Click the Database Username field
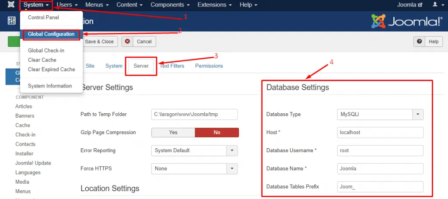 [380, 150]
